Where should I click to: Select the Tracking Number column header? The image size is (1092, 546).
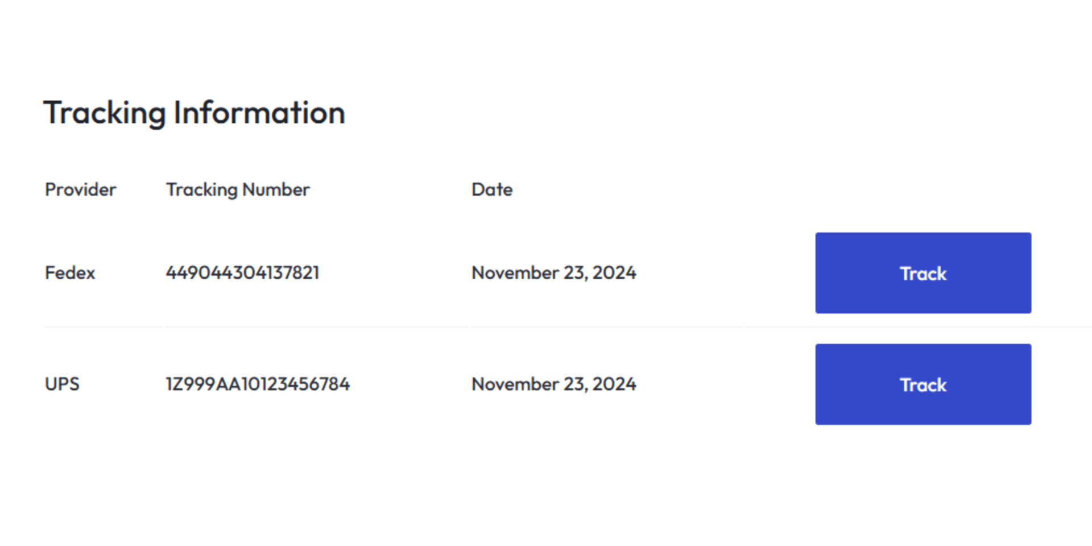coord(238,189)
